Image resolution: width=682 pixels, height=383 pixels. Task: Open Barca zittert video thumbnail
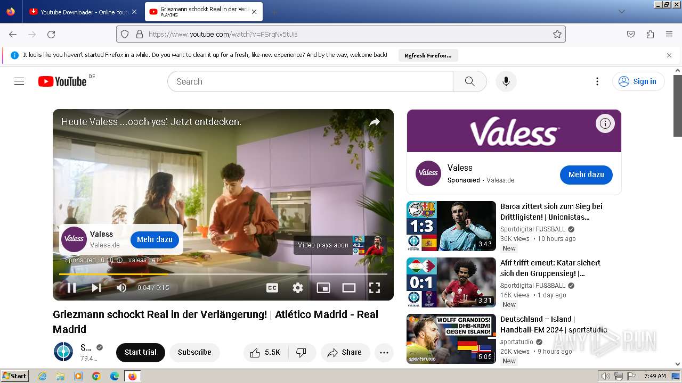point(451,226)
